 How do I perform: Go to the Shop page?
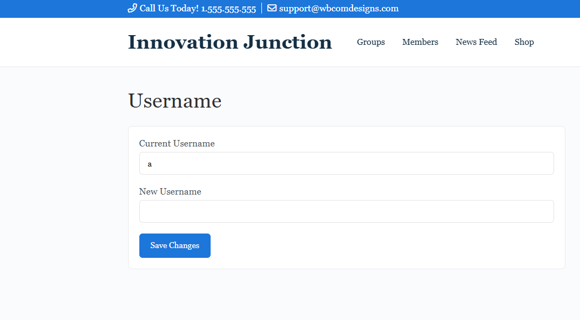[524, 42]
